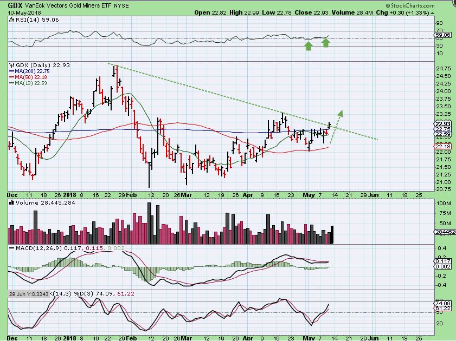
Task: Select the Low 22.78 value in the header
Action: pos(277,12)
